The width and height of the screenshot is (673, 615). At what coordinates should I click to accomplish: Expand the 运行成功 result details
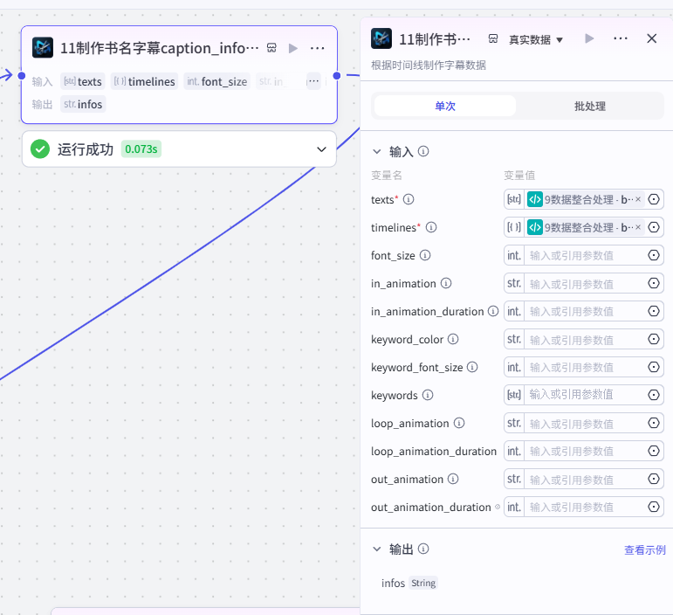point(321,149)
